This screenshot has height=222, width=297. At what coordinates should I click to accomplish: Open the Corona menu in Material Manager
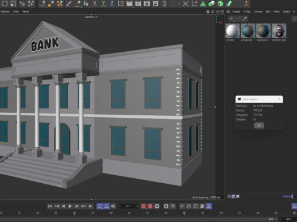tap(258, 12)
